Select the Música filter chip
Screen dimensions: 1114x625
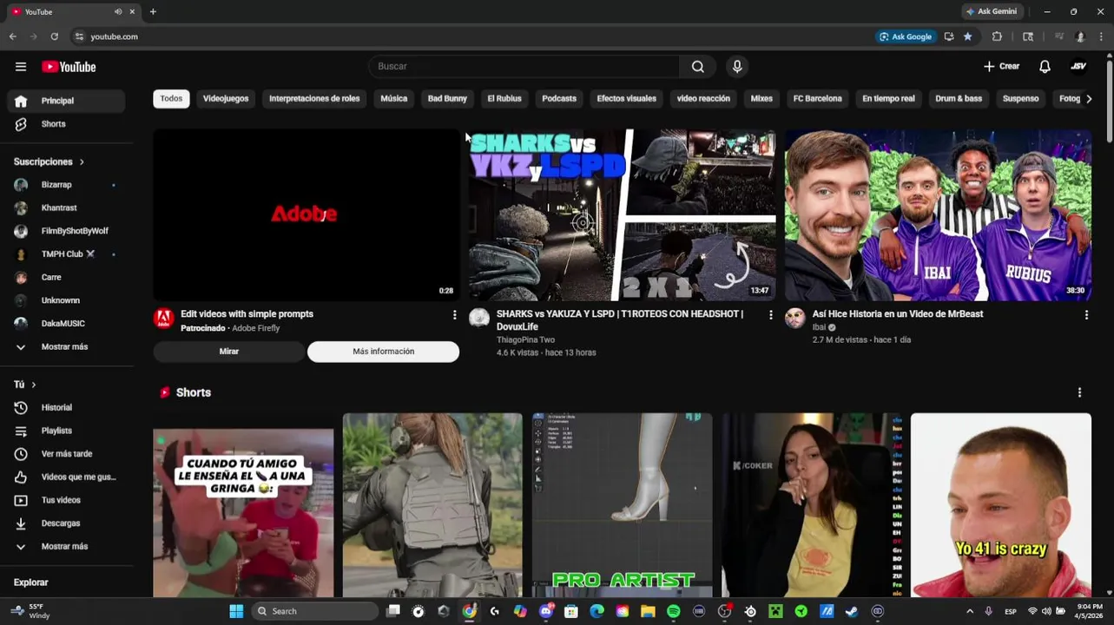pos(393,99)
